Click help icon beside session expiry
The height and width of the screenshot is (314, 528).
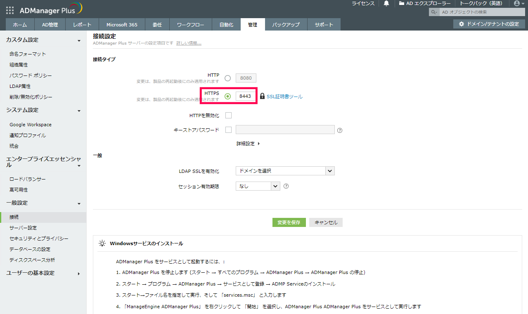(x=286, y=186)
